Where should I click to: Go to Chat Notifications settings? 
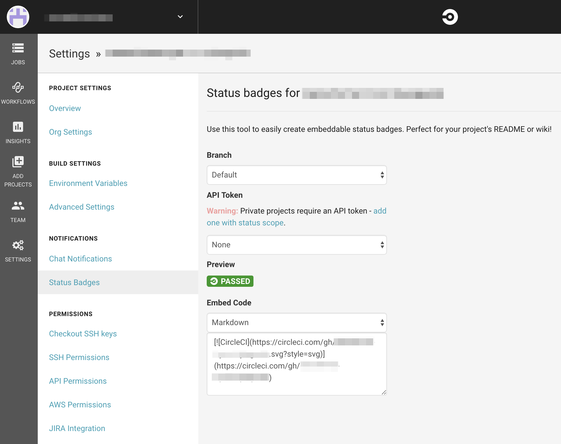80,259
